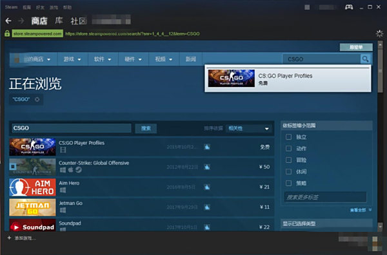This screenshot has width=387, height=255.
Task: Open the Jetman Go title link
Action: tap(70, 203)
